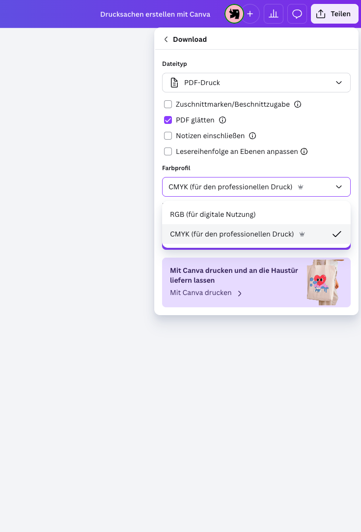
Task: Click the Teilen button
Action: 334,14
